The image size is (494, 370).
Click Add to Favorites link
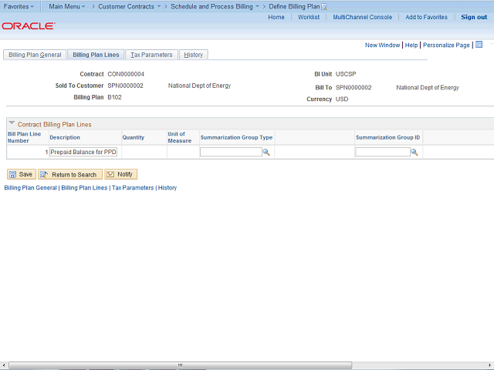click(x=426, y=17)
